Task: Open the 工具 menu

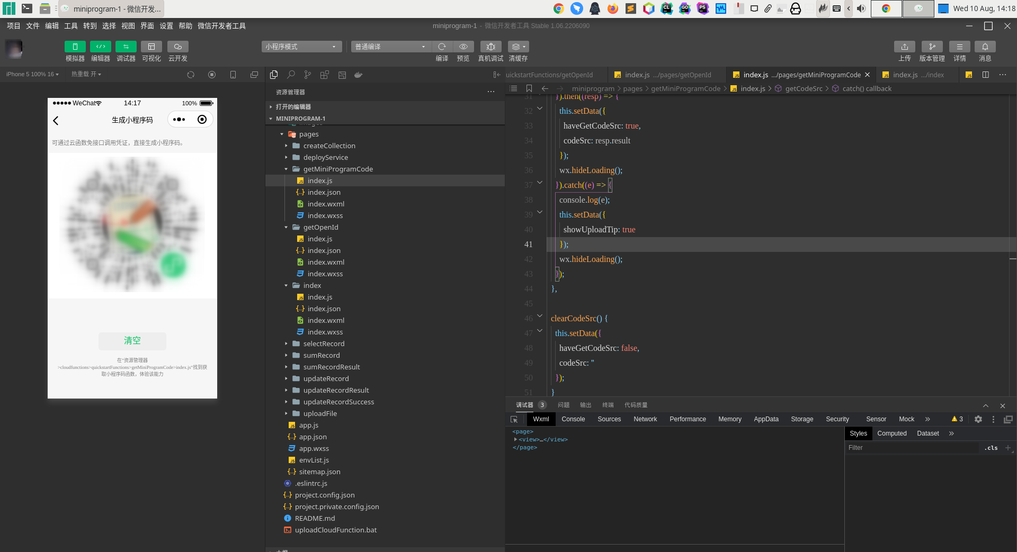Action: 71,26
